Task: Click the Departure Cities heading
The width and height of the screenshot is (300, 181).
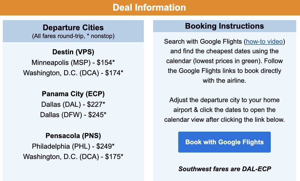Action: tap(73, 28)
